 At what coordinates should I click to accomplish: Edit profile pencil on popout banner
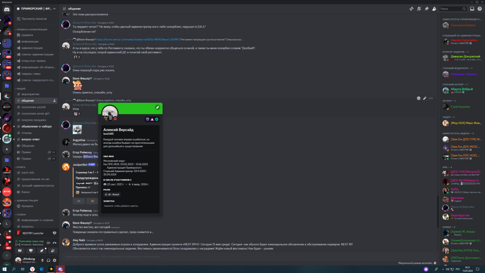(158, 107)
